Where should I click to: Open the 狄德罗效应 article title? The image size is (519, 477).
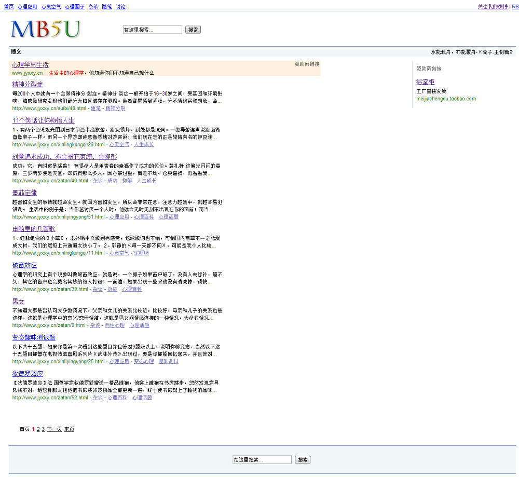(28, 374)
